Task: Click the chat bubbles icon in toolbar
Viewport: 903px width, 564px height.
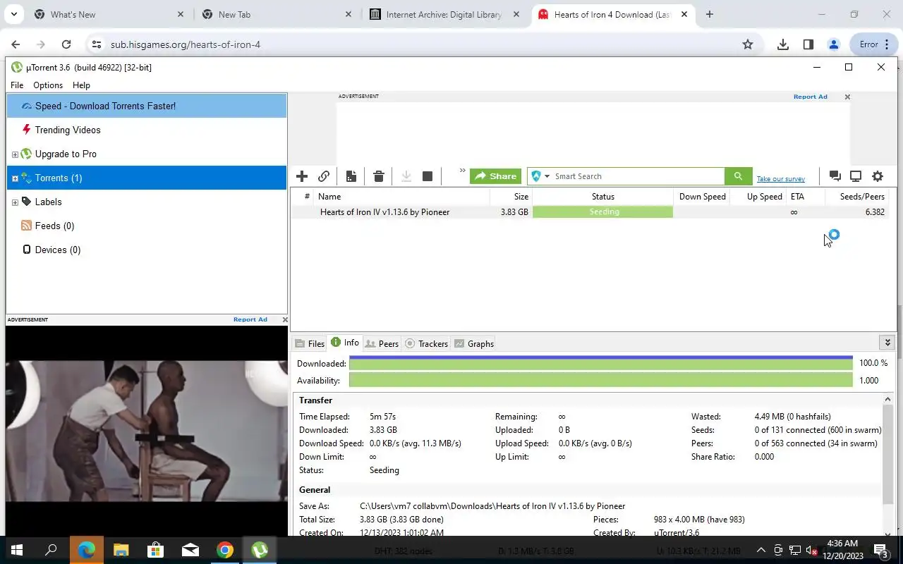Action: (835, 176)
